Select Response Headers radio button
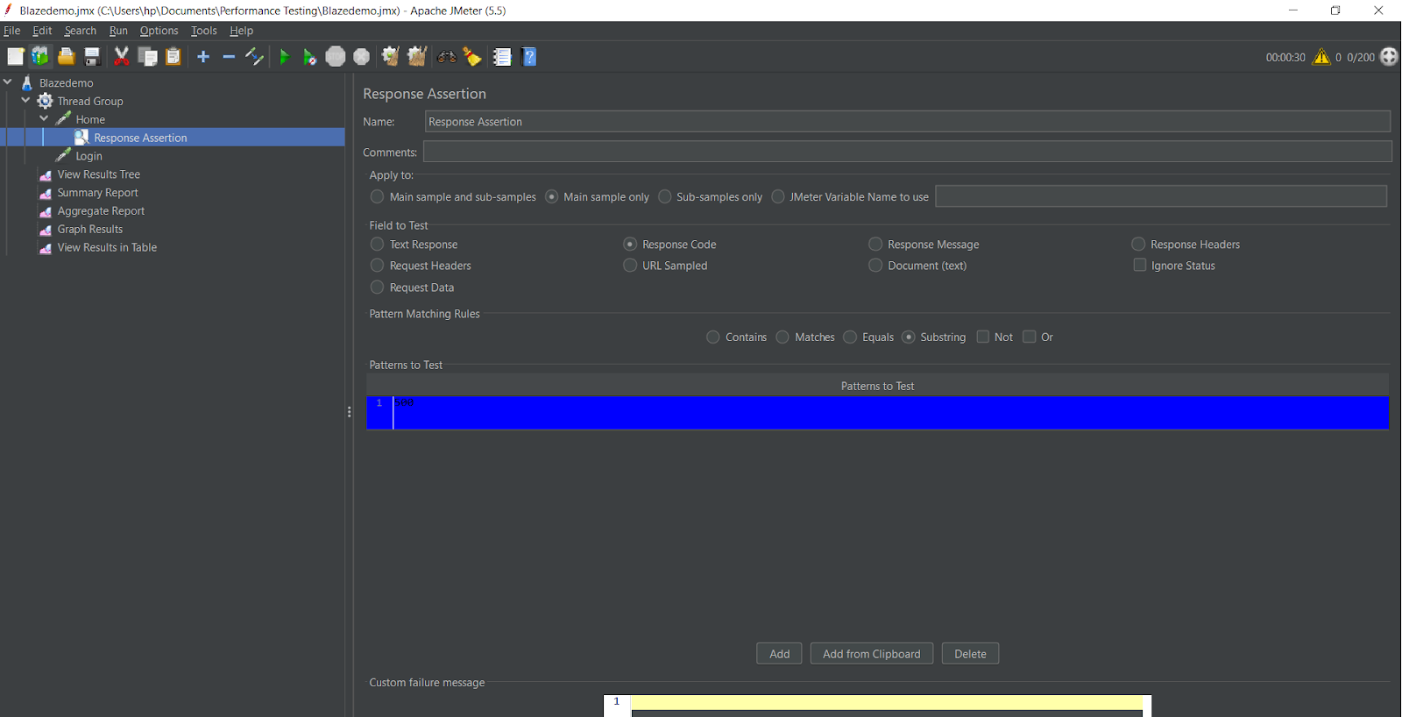Screen dimensions: 1402x717 tap(1138, 245)
